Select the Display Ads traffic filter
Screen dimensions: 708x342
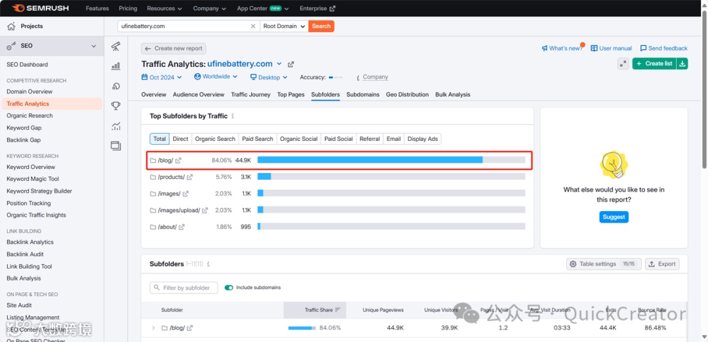(423, 139)
